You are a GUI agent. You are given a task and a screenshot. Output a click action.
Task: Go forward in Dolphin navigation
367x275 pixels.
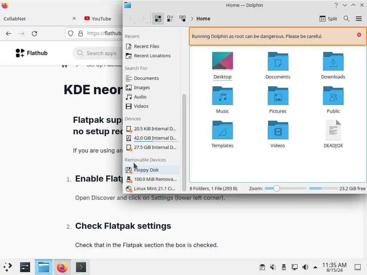click(143, 19)
